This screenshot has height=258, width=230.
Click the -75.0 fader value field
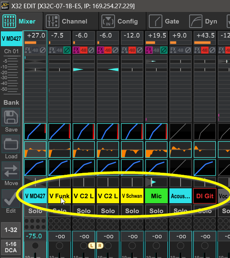[x=35, y=236]
